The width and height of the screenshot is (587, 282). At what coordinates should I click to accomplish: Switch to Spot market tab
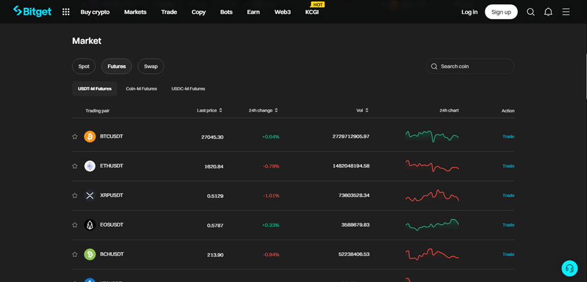point(84,66)
